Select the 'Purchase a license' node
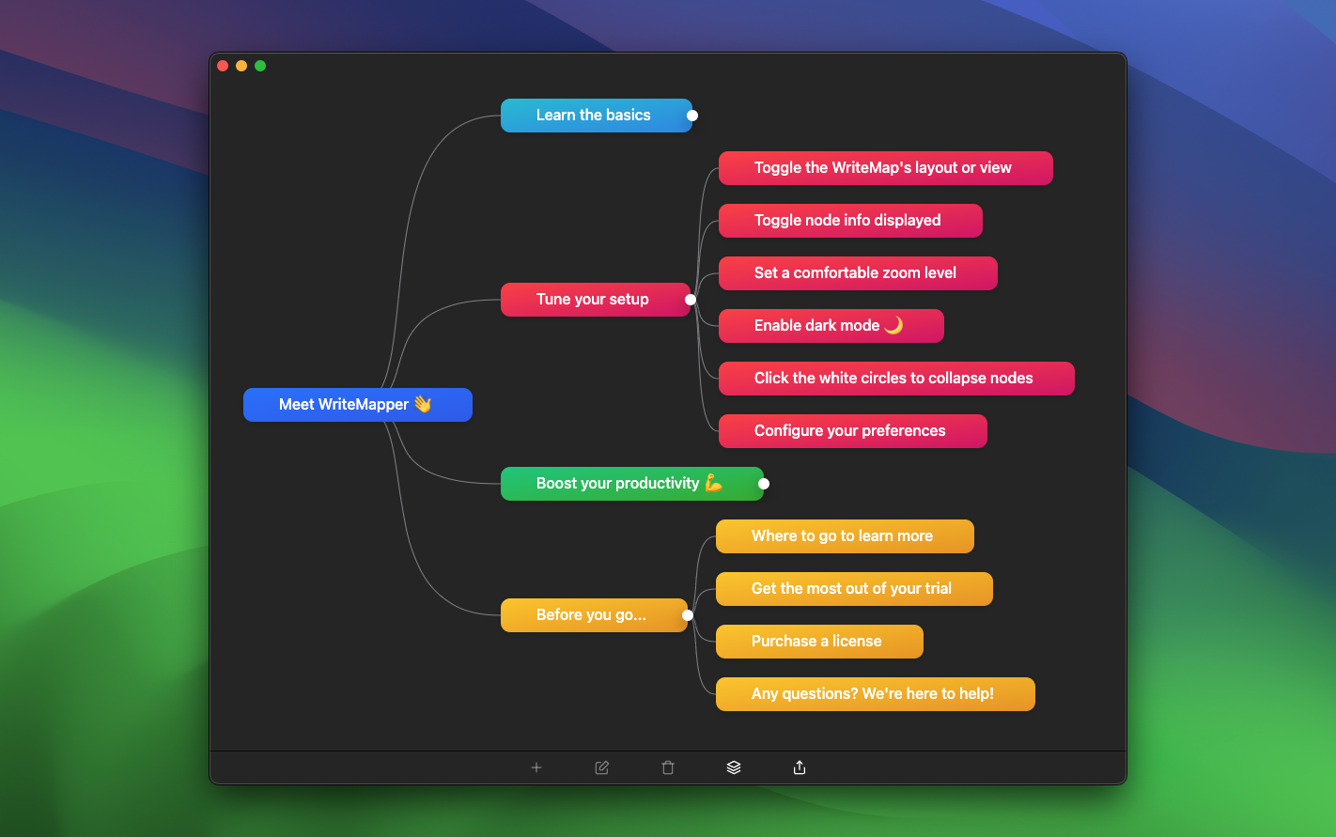The image size is (1336, 837). click(819, 642)
